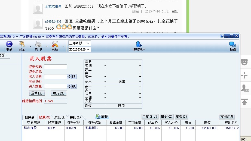Open the 安全 security toolbar icon
The image size is (251, 141).
pos(22,46)
